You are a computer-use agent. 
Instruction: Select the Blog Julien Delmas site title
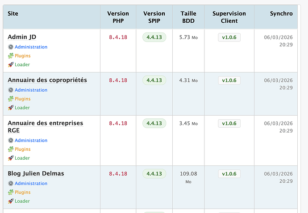pos(36,173)
